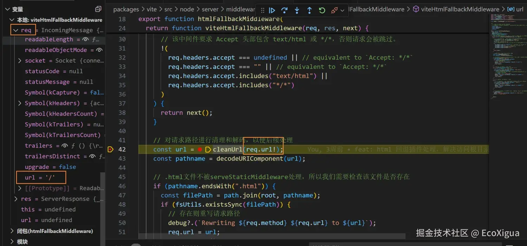
Task: Select the upgrade = false row
Action: pos(54,167)
